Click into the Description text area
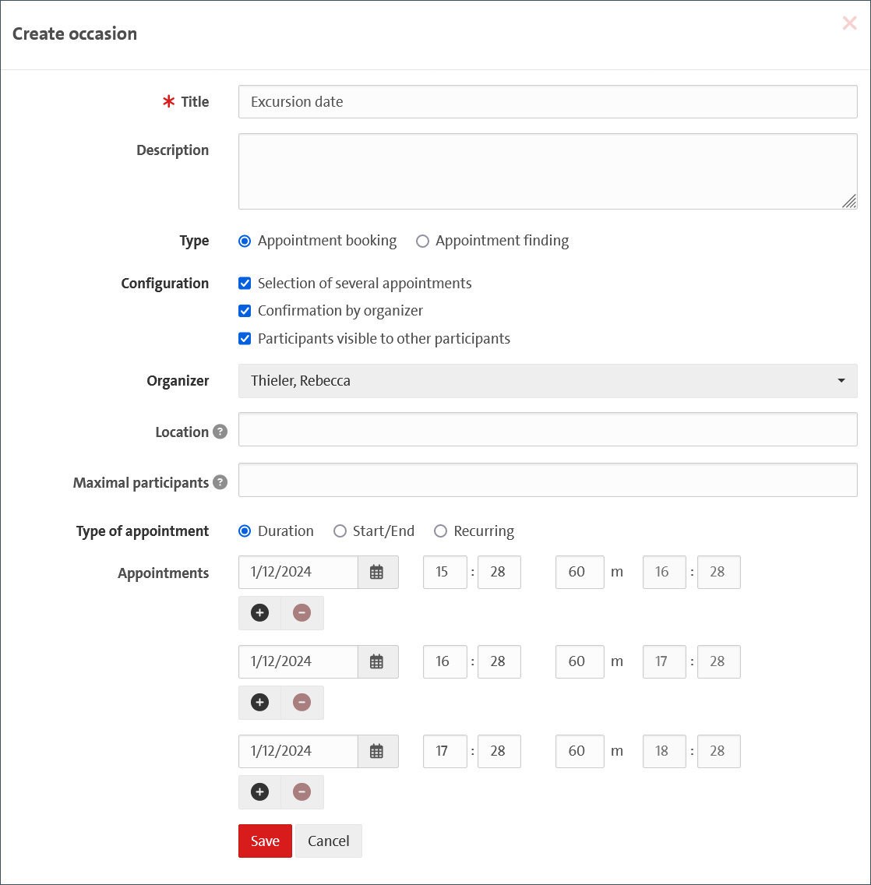The image size is (871, 885). (547, 171)
